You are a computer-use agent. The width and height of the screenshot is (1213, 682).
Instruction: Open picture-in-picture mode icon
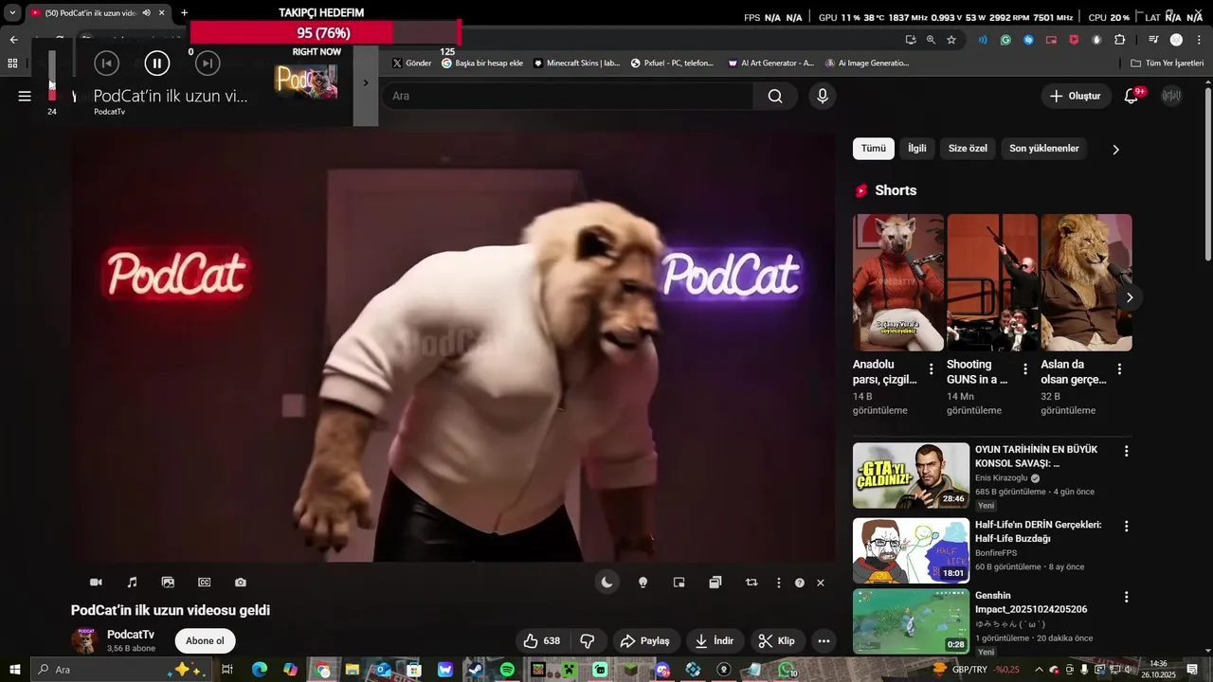[x=679, y=583]
